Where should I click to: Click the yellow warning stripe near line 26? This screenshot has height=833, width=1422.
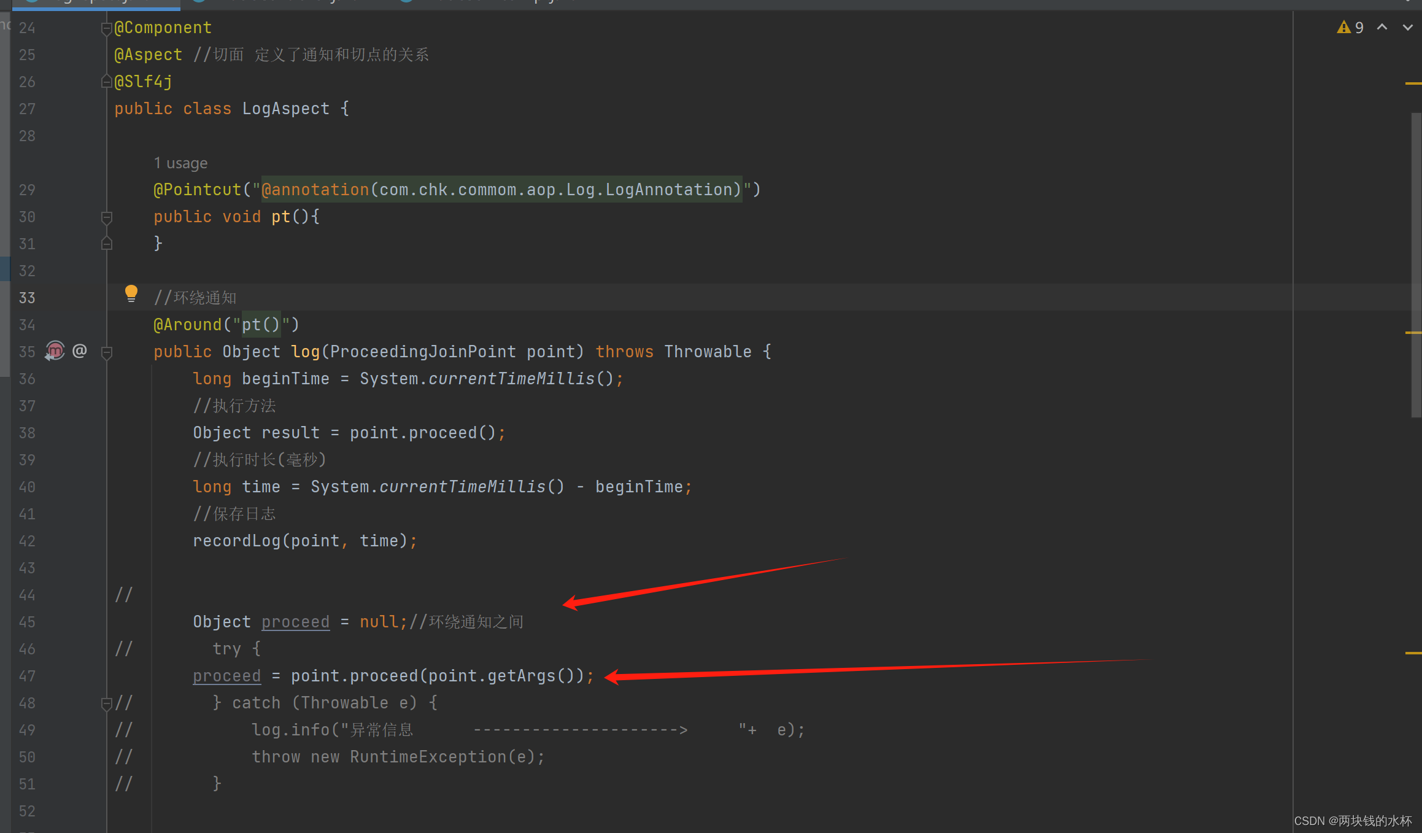point(1413,83)
